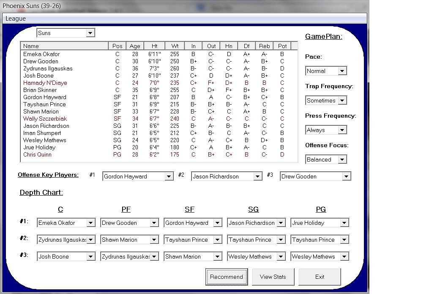448x294 pixels.
Task: Open the League menu
Action: 16,19
